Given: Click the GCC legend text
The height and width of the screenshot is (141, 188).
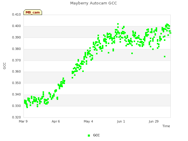Looking at the screenshot, I should 96,135.
